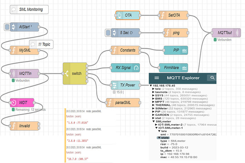Viewport: 245px width, 163px height.
Task: Select the 5 Sec inject node
Action: tap(125, 33)
